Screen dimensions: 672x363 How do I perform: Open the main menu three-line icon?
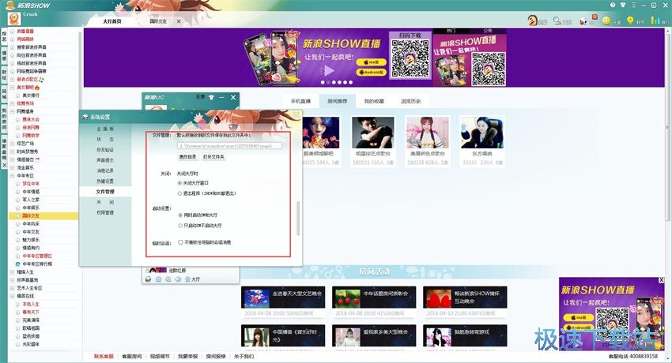pos(634,5)
